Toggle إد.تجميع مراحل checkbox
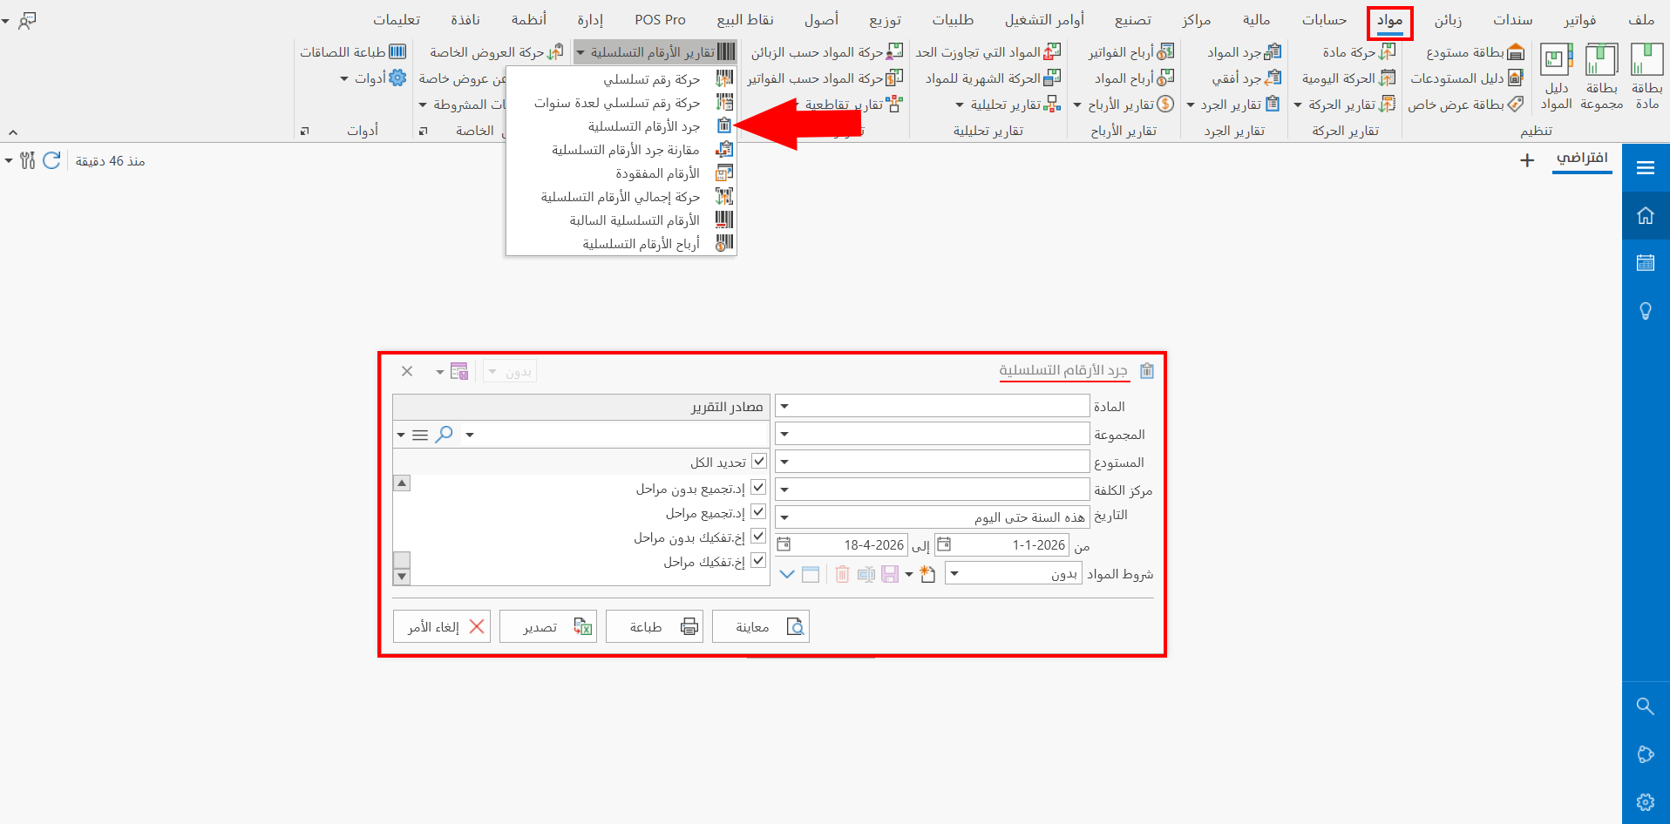Image resolution: width=1670 pixels, height=824 pixels. [x=758, y=512]
